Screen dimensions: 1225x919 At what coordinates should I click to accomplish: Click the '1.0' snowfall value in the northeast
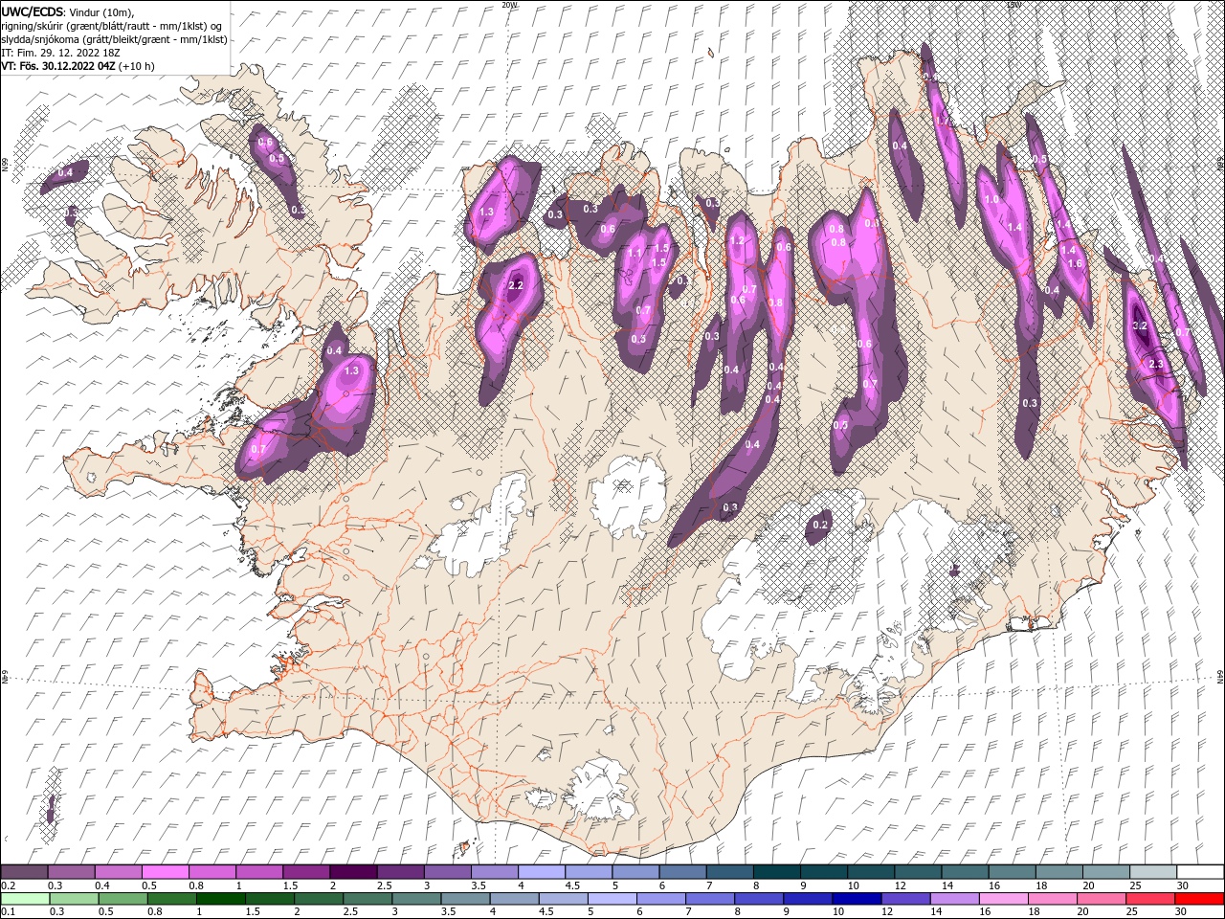(x=991, y=199)
